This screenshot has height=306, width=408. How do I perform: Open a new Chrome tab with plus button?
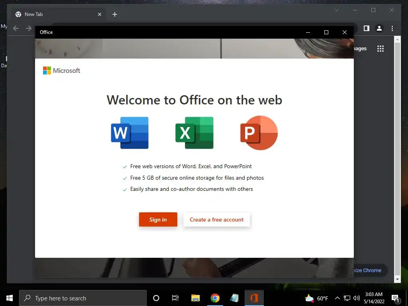click(x=115, y=14)
